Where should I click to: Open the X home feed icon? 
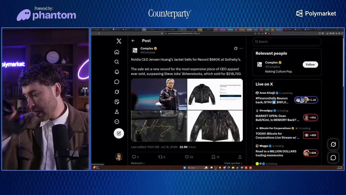click(117, 52)
